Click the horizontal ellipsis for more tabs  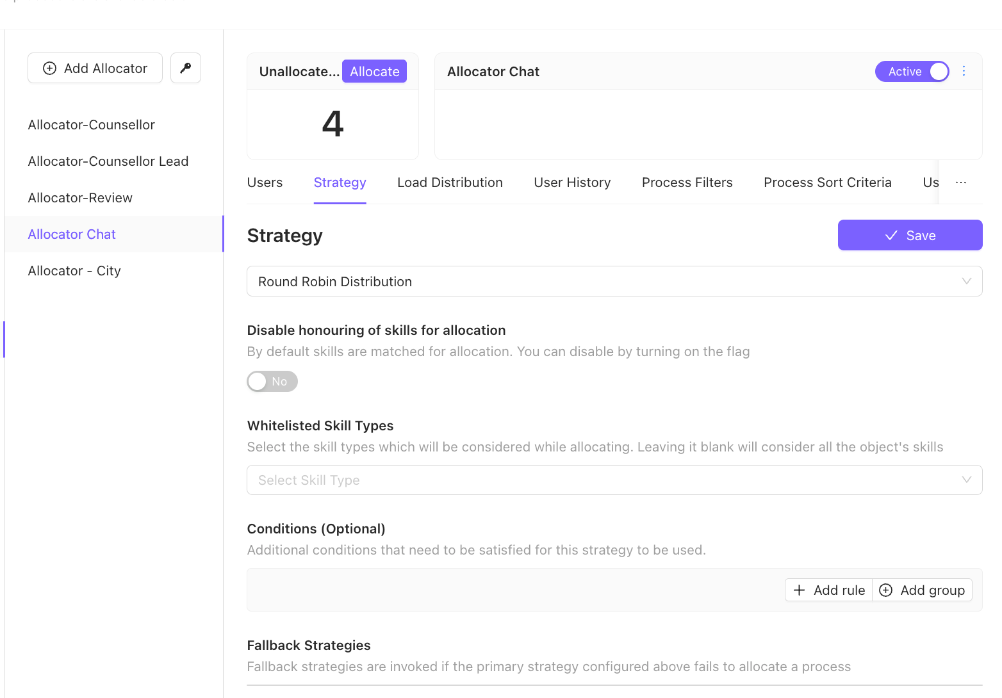click(960, 183)
